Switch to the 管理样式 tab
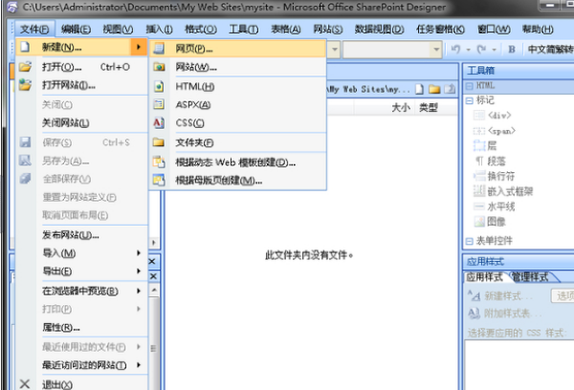This screenshot has width=574, height=390. (x=530, y=277)
